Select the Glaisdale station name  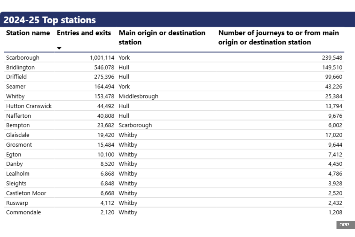(x=18, y=135)
